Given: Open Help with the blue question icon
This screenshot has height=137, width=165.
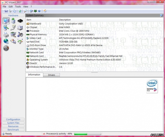Looking at the screenshot, I should point(39,11).
